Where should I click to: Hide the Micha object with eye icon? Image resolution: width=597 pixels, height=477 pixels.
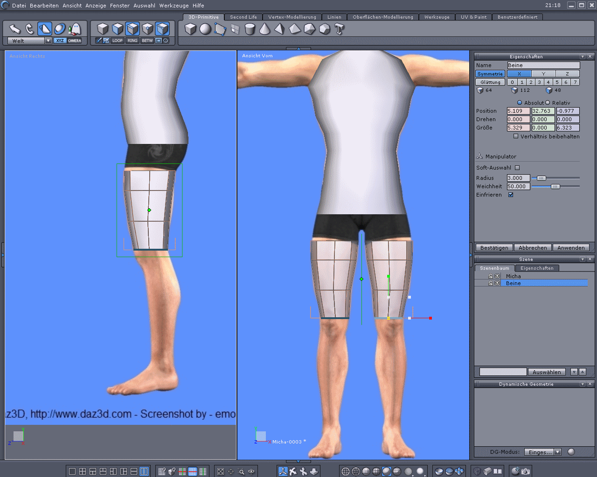point(497,276)
